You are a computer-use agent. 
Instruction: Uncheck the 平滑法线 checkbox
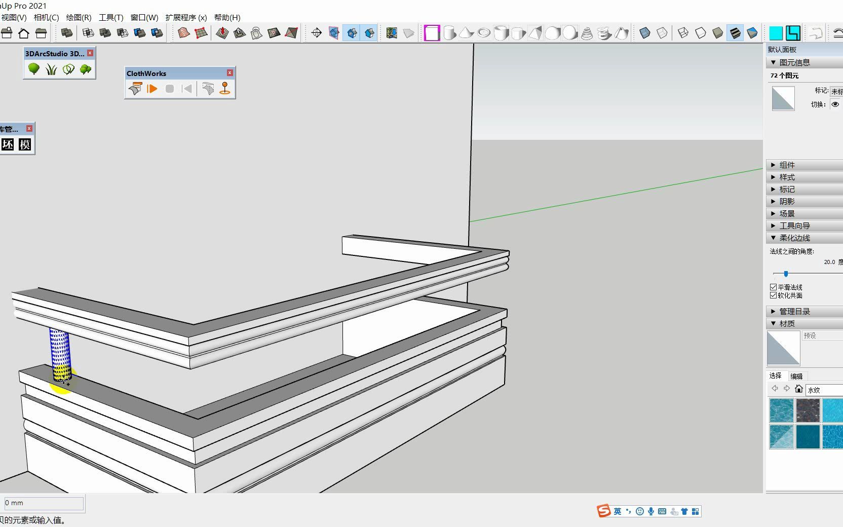[x=773, y=287]
